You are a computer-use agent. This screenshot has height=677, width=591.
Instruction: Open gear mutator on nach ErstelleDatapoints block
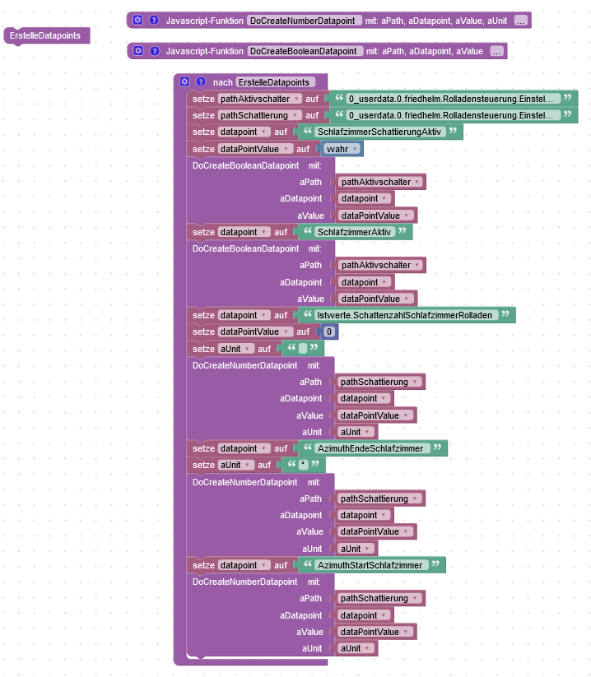pyautogui.click(x=184, y=81)
